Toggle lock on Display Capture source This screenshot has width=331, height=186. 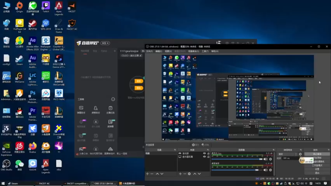(x=209, y=157)
